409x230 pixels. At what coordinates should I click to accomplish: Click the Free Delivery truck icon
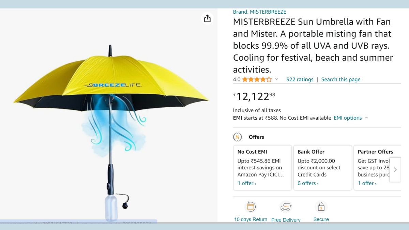point(286,206)
